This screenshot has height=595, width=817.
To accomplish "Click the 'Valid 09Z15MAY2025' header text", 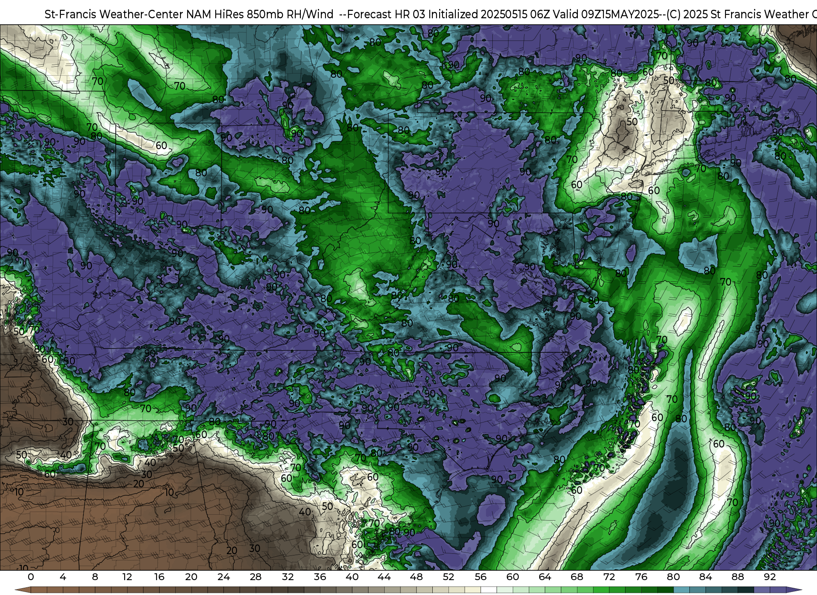I will coord(606,14).
